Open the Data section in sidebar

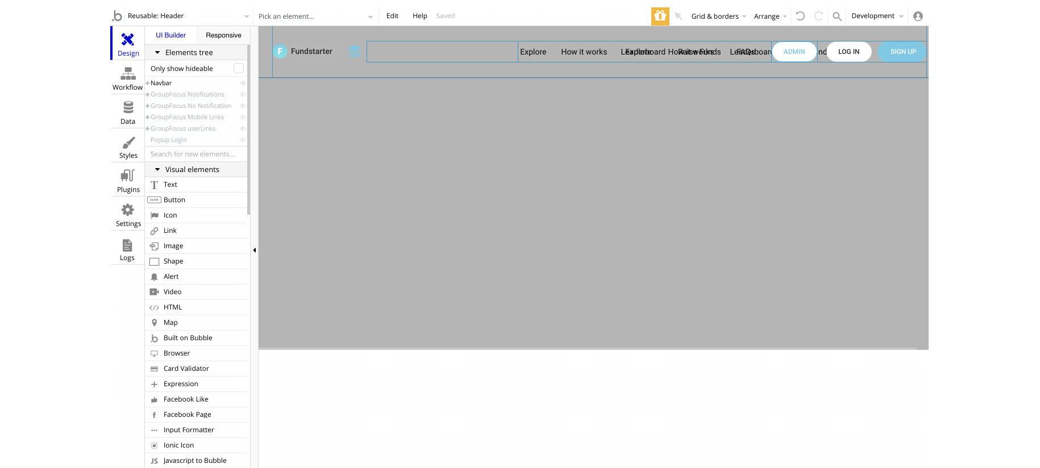[128, 112]
